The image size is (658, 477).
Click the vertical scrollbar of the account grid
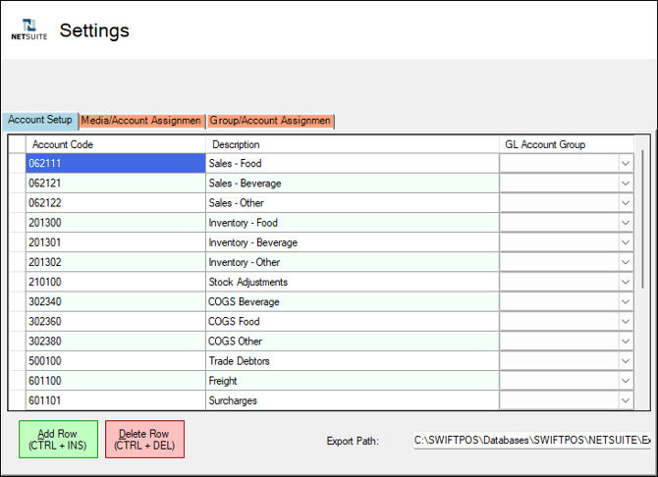pos(642,219)
